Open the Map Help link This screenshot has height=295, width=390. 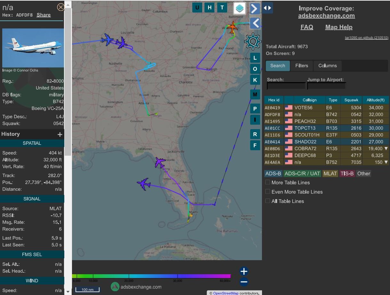(339, 27)
